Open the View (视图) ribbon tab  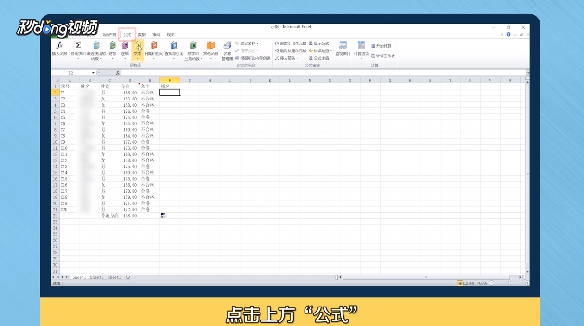click(171, 35)
